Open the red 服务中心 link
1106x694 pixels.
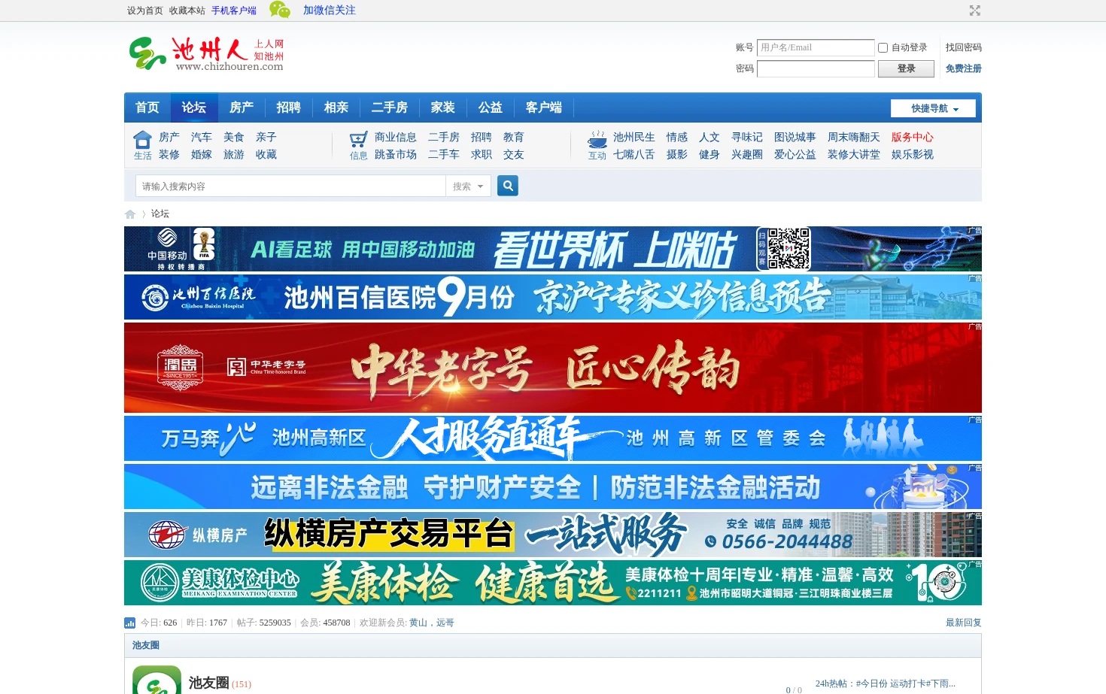913,137
